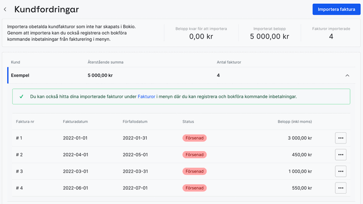
Task: Open the three-dot menu for invoice #1
Action: tap(341, 138)
